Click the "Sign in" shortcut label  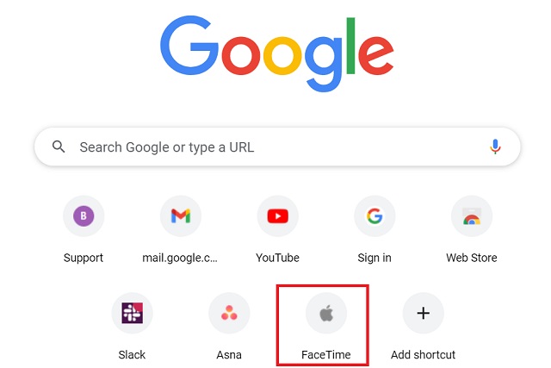(x=375, y=258)
